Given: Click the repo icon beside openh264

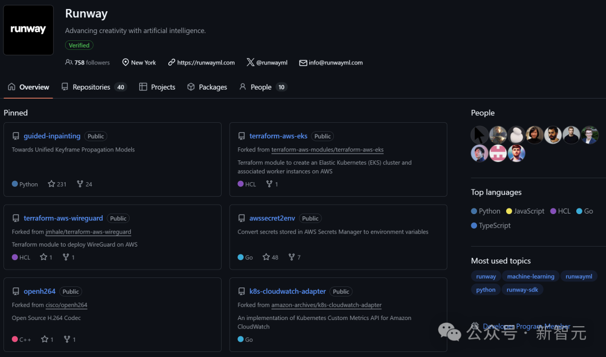Looking at the screenshot, I should [x=16, y=291].
